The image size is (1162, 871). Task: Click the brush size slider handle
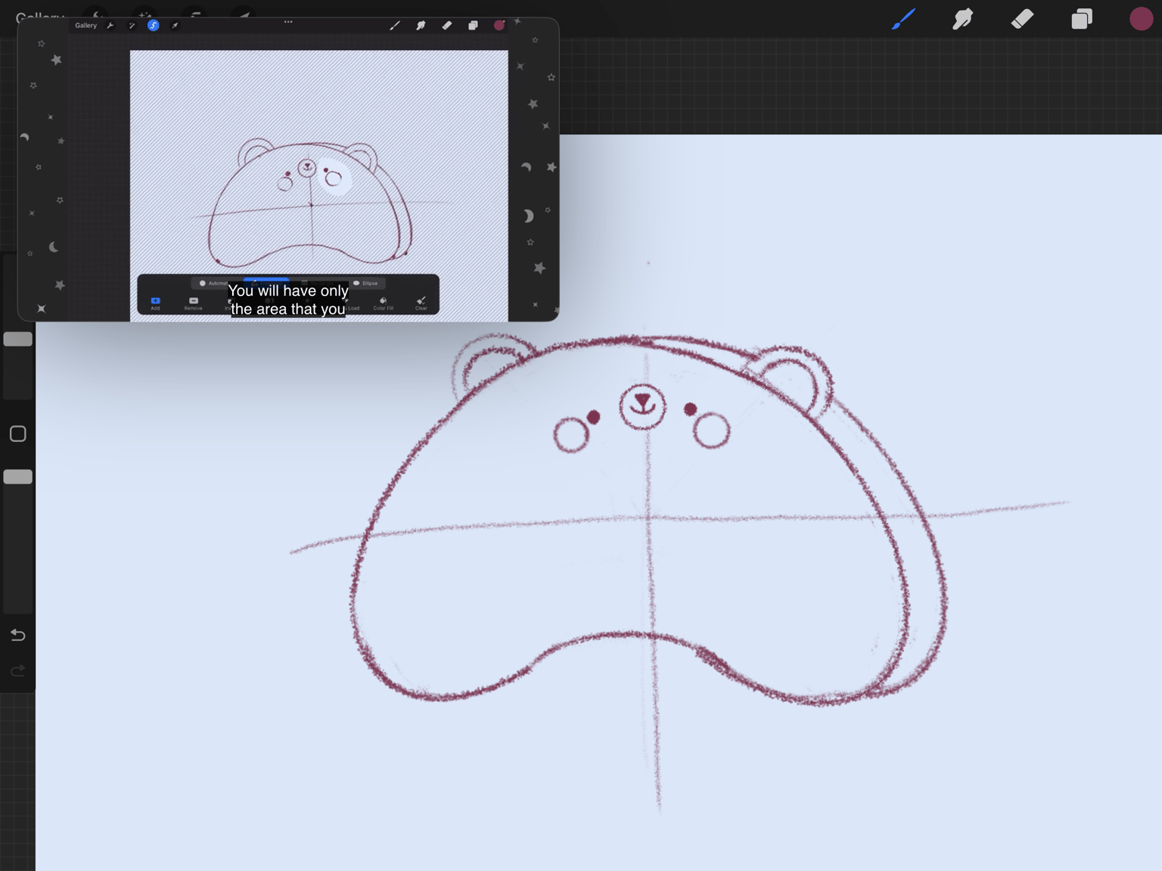[17, 339]
